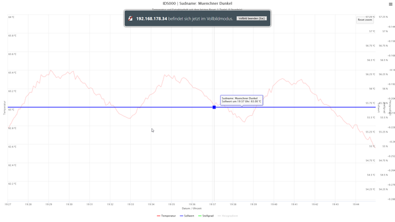Click the green Stellgrad legend color line

click(200, 216)
